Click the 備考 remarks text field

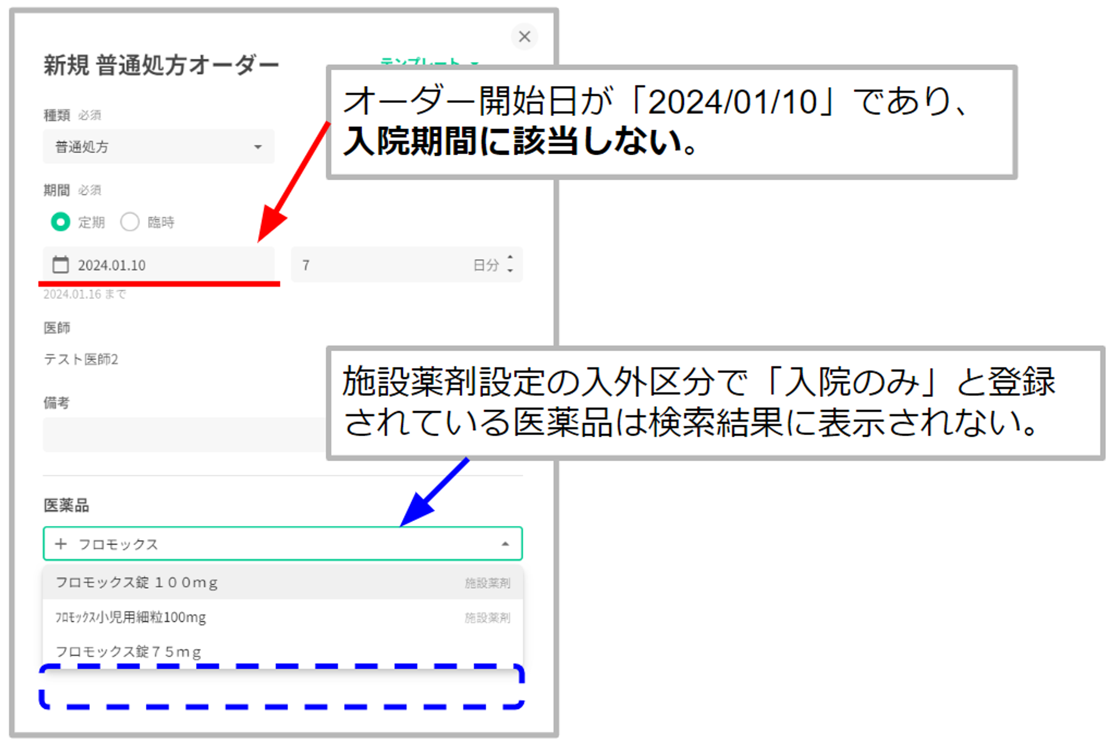point(184,435)
